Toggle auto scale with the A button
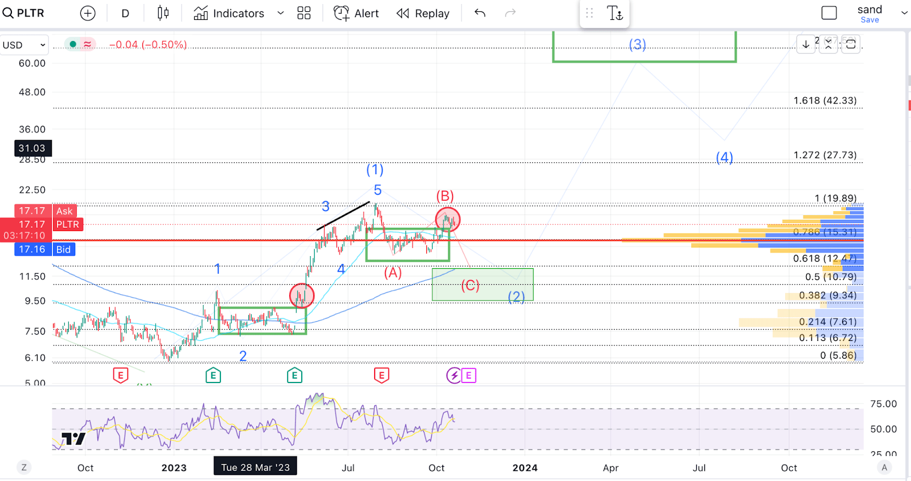911x481 pixels. [x=884, y=467]
